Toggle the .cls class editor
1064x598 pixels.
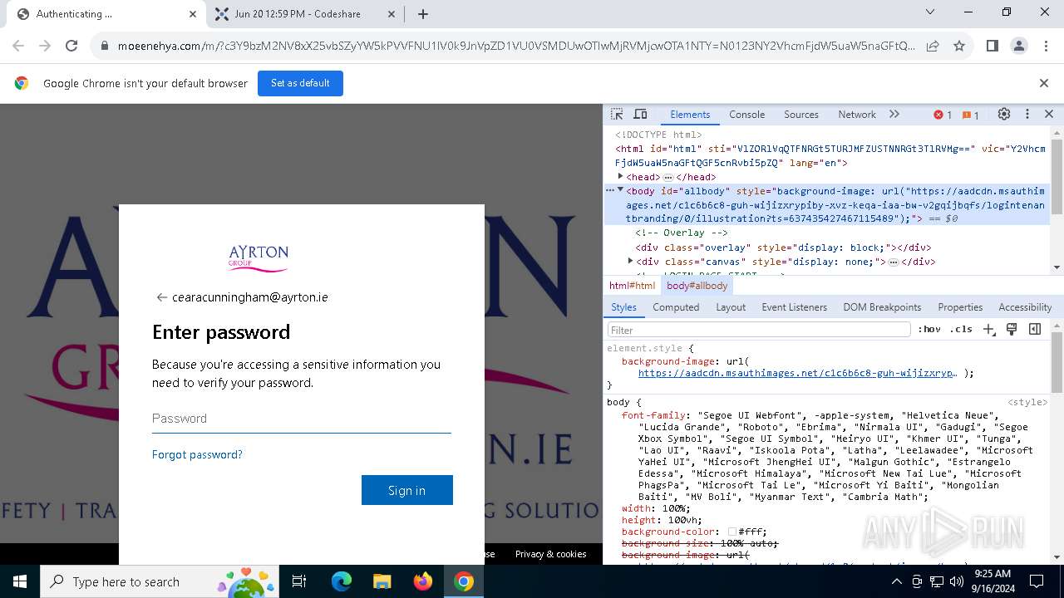(961, 330)
